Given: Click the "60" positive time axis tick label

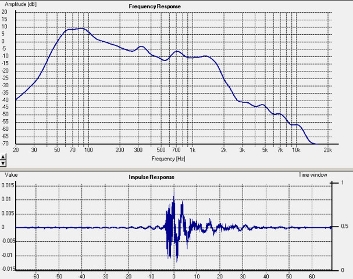Looking at the screenshot, I should coord(312,276).
